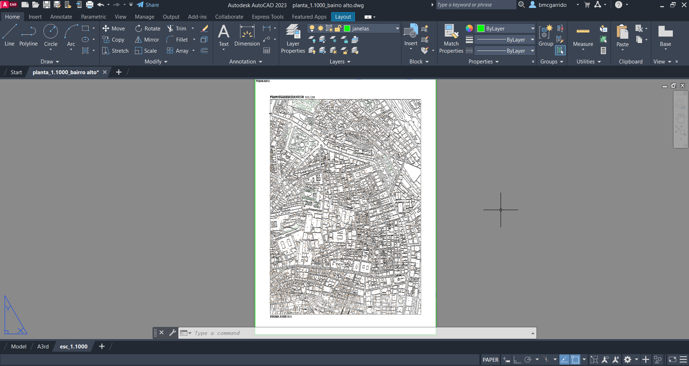Choose the Mirror tool

click(x=147, y=40)
